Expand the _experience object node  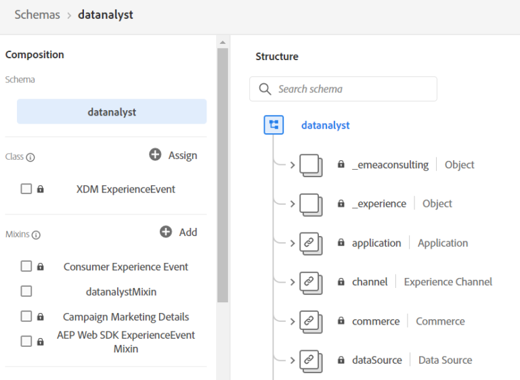(x=292, y=204)
